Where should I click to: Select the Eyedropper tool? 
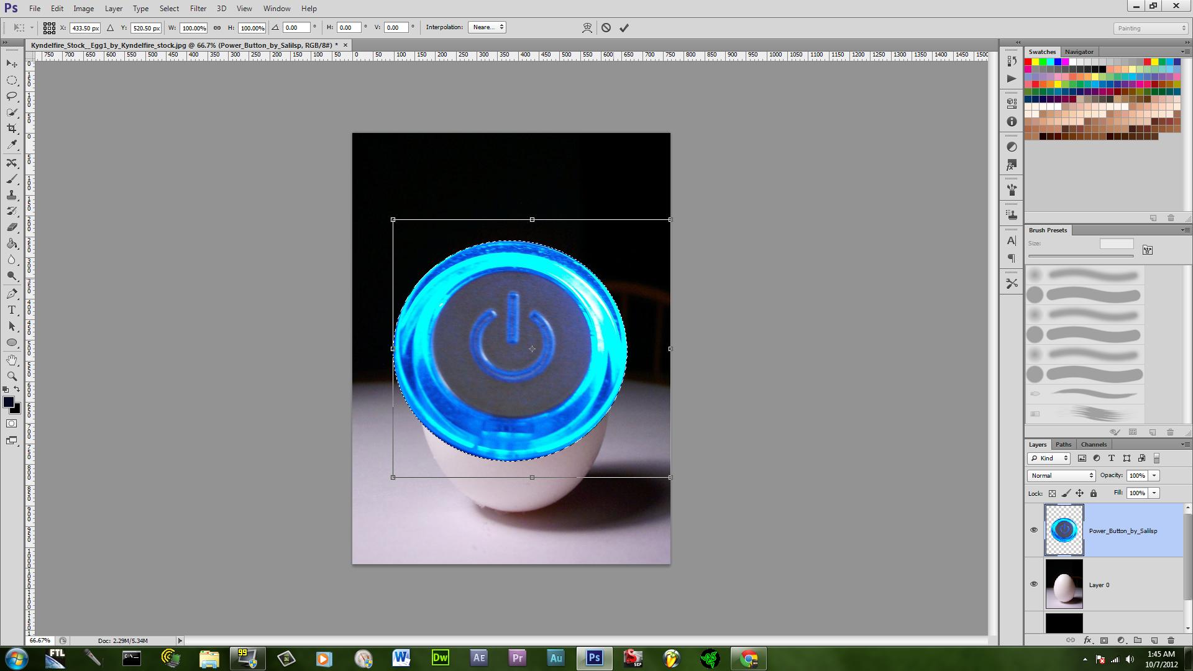pos(12,145)
